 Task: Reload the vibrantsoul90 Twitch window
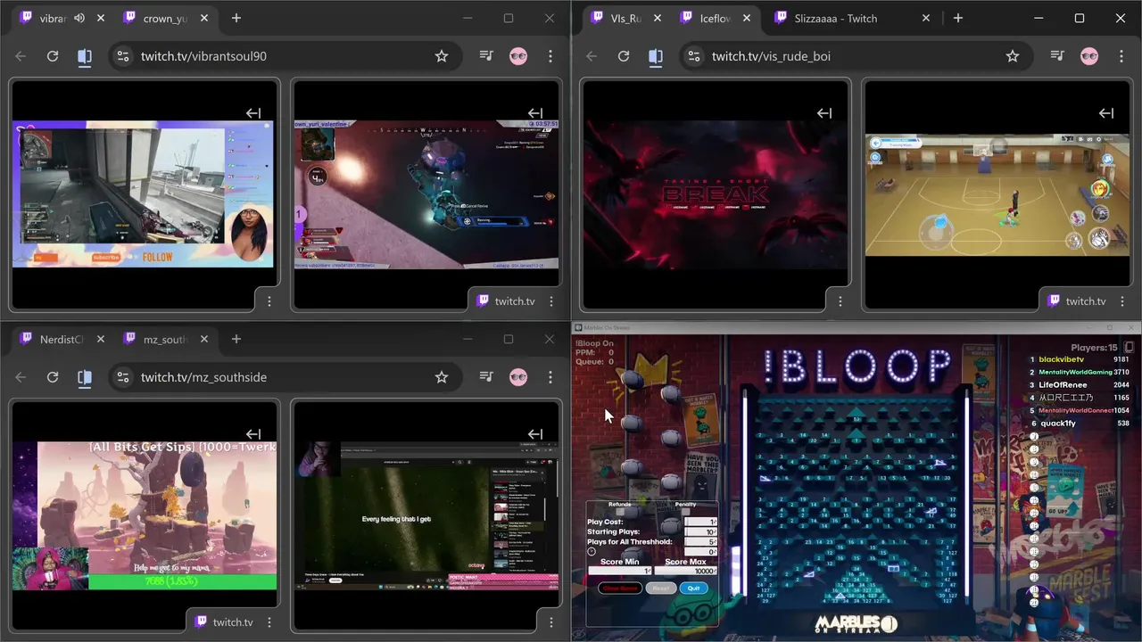pos(53,56)
